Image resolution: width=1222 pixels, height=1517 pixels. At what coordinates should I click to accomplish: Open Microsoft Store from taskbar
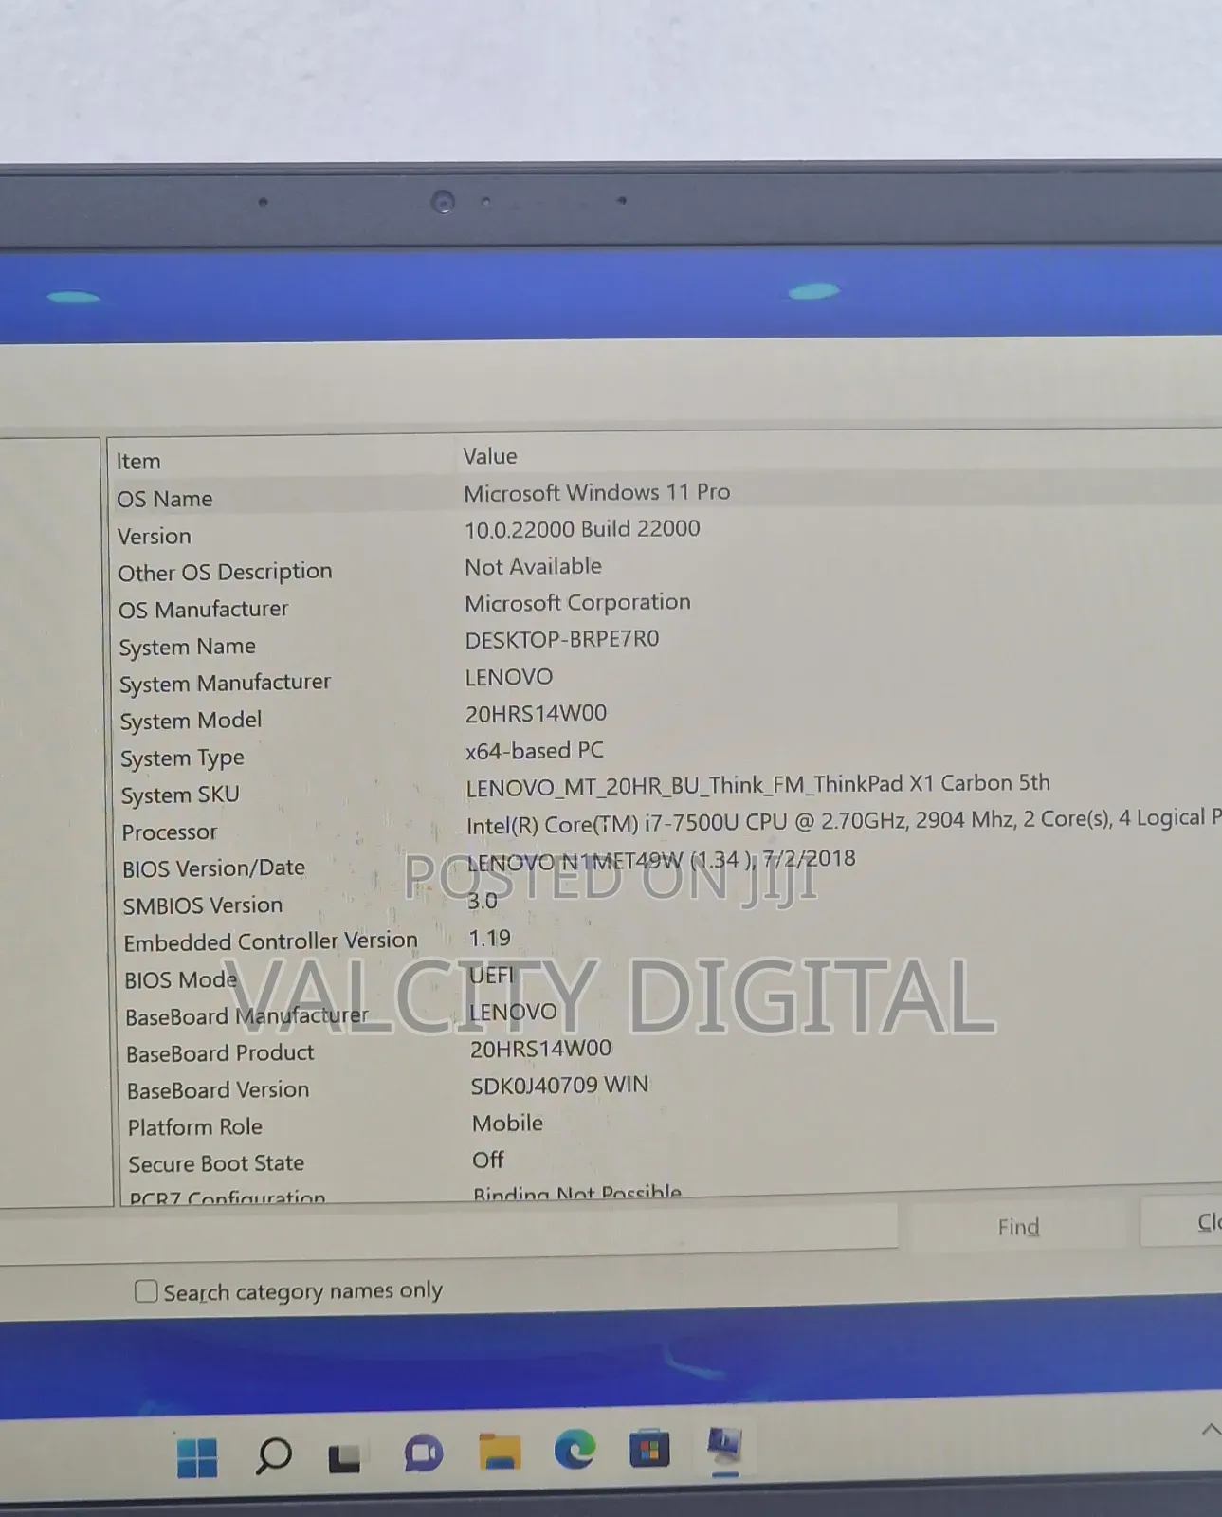pos(649,1448)
